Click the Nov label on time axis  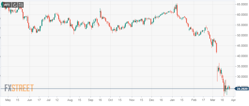tap(132, 100)
